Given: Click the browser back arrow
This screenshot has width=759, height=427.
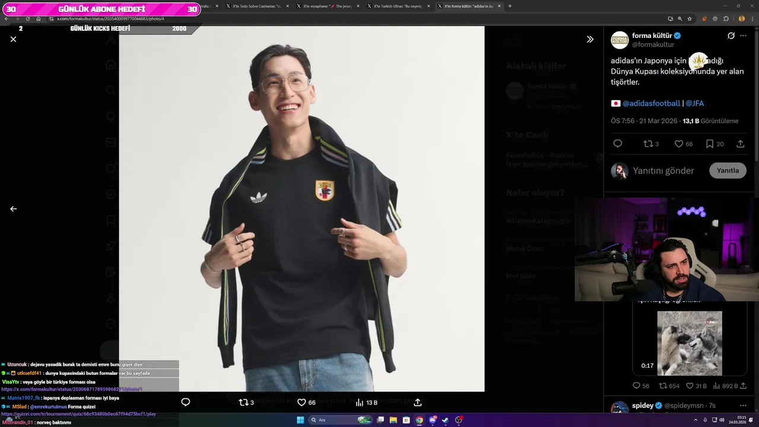Looking at the screenshot, I should pos(7,19).
